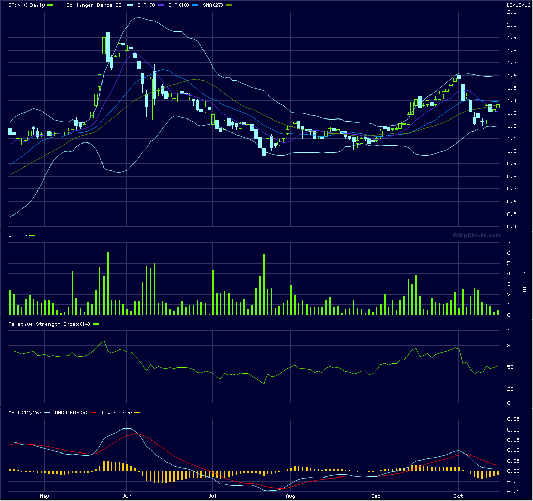Click the Aug label on time axis
533x501 pixels.
pos(290,496)
